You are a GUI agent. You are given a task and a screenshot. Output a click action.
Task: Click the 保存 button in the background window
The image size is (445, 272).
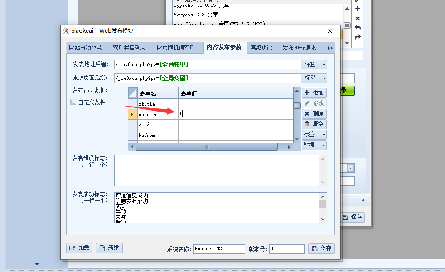coord(353,217)
